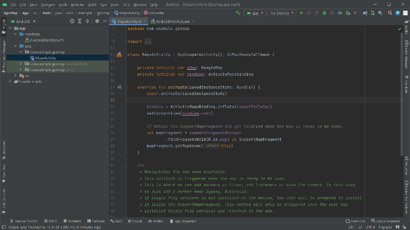Open the Android project view dropdown

point(23,21)
